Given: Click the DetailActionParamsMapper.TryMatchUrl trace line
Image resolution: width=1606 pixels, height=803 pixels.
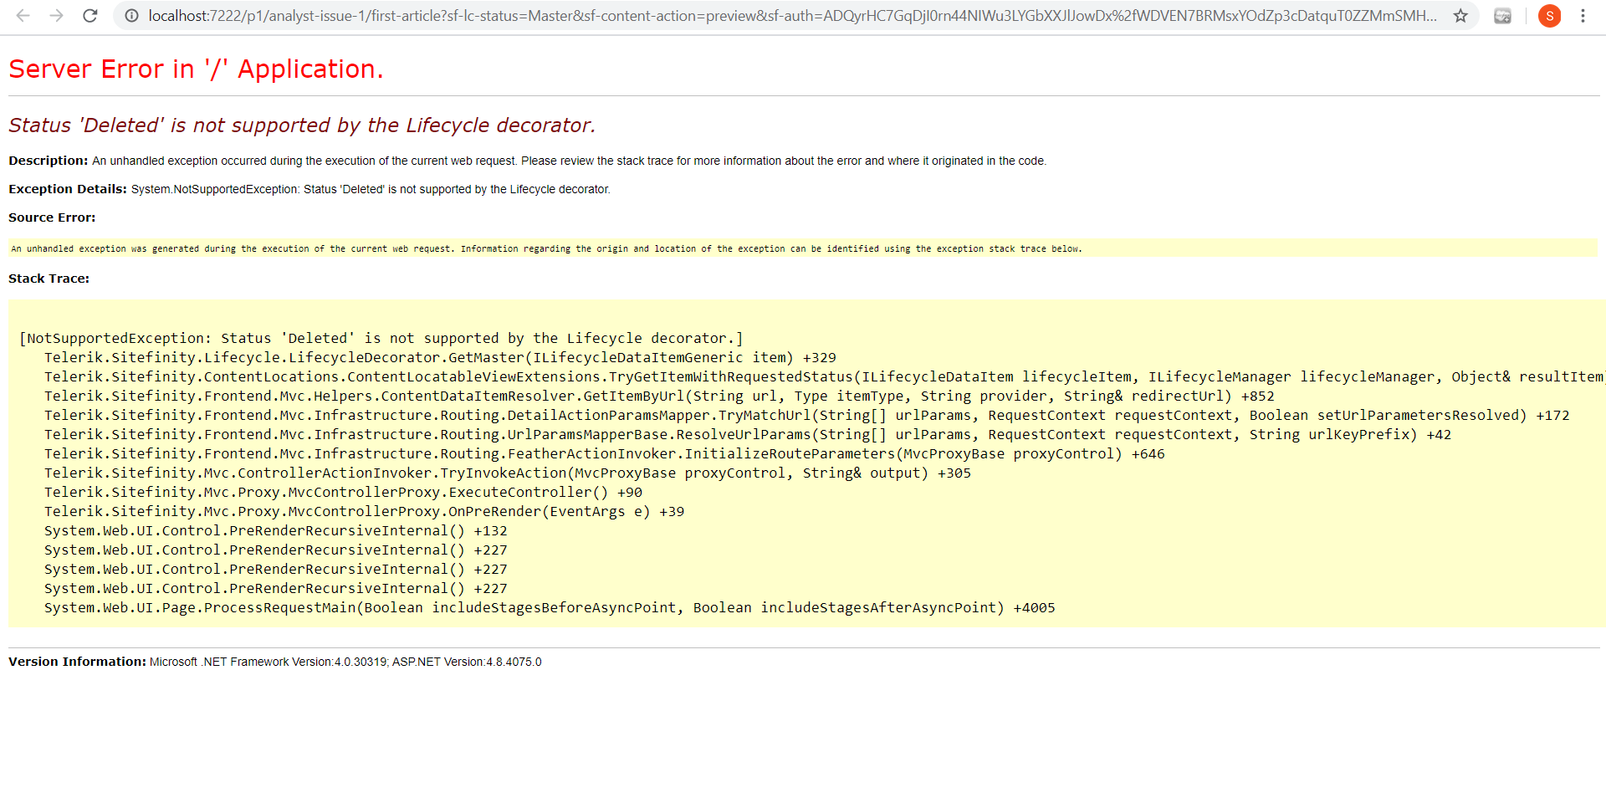Looking at the screenshot, I should [807, 415].
